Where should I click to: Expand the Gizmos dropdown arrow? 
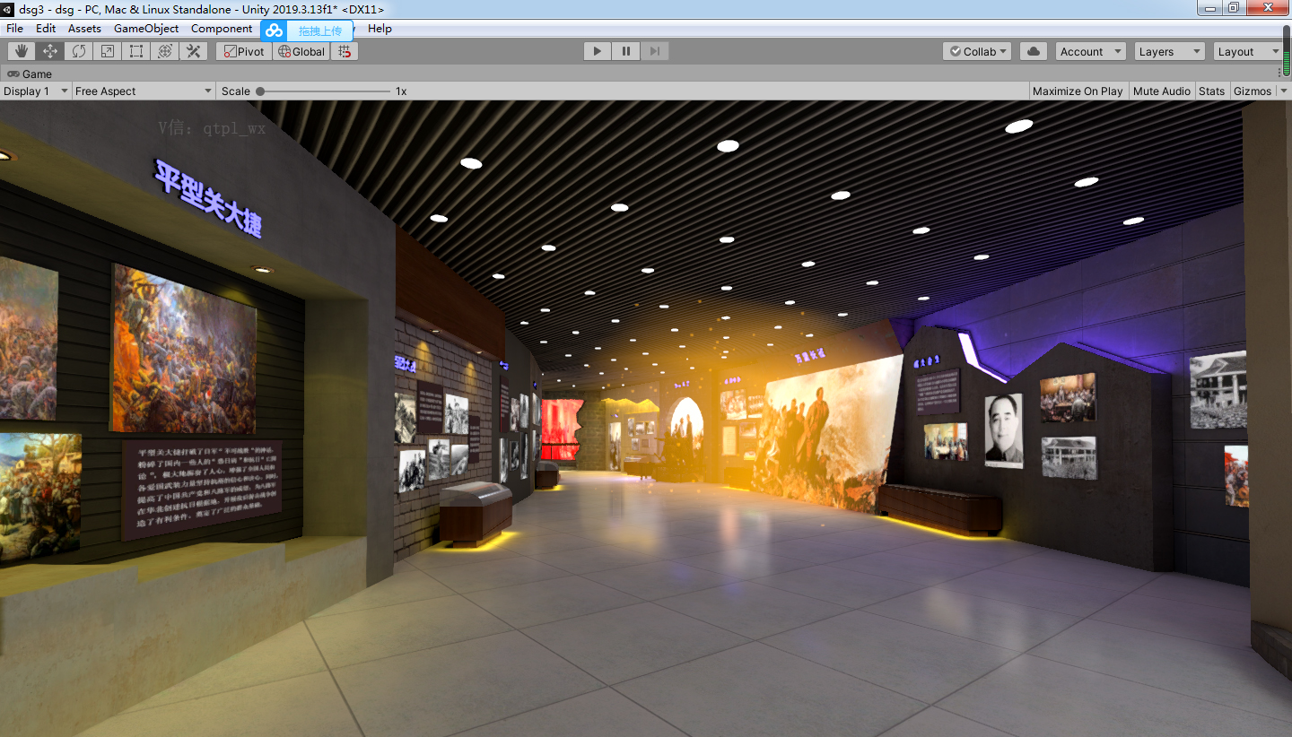click(1282, 91)
